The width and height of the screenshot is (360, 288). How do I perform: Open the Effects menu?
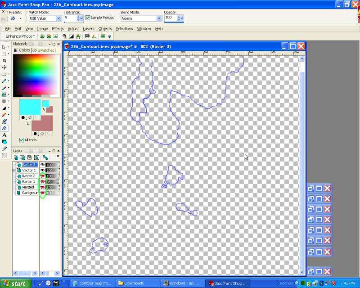click(58, 29)
